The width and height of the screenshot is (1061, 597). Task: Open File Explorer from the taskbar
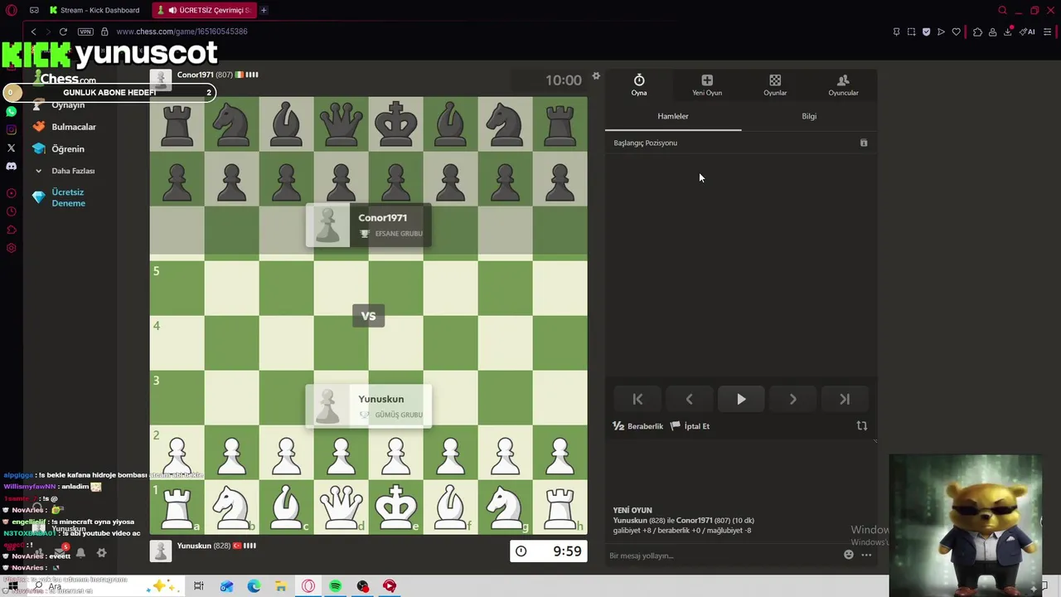click(281, 586)
